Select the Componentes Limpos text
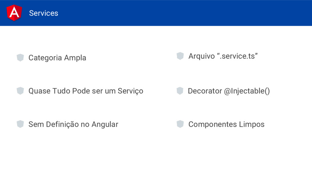Screen dimensions: 312x175 [226, 124]
